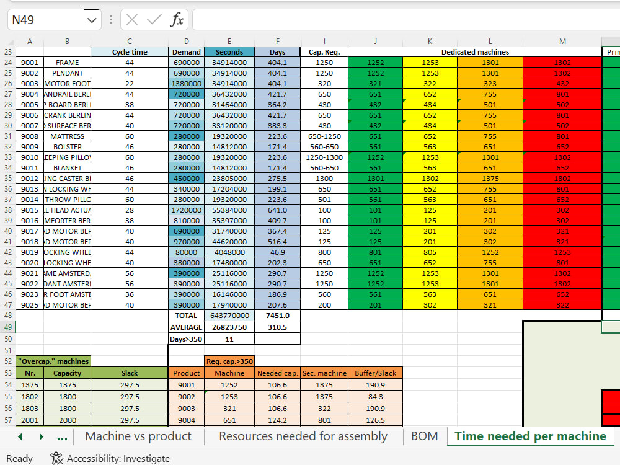Click the Days>350 label cell
The image size is (620, 465).
(x=186, y=339)
